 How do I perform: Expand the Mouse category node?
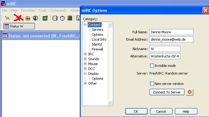point(85,64)
